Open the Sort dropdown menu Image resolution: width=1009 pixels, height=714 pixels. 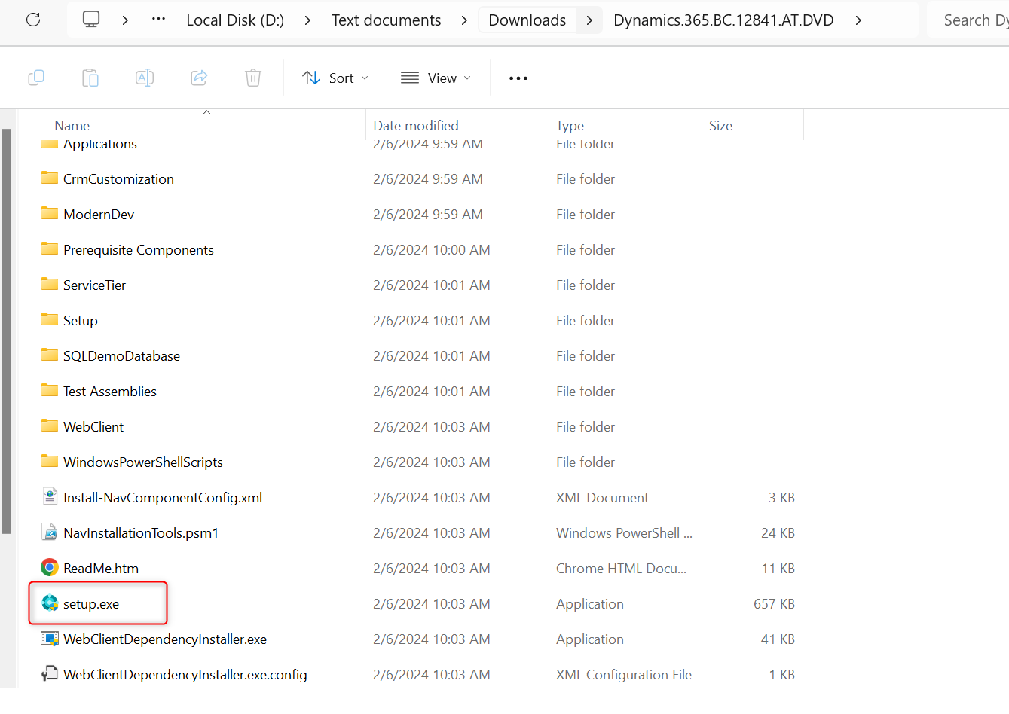tap(335, 78)
